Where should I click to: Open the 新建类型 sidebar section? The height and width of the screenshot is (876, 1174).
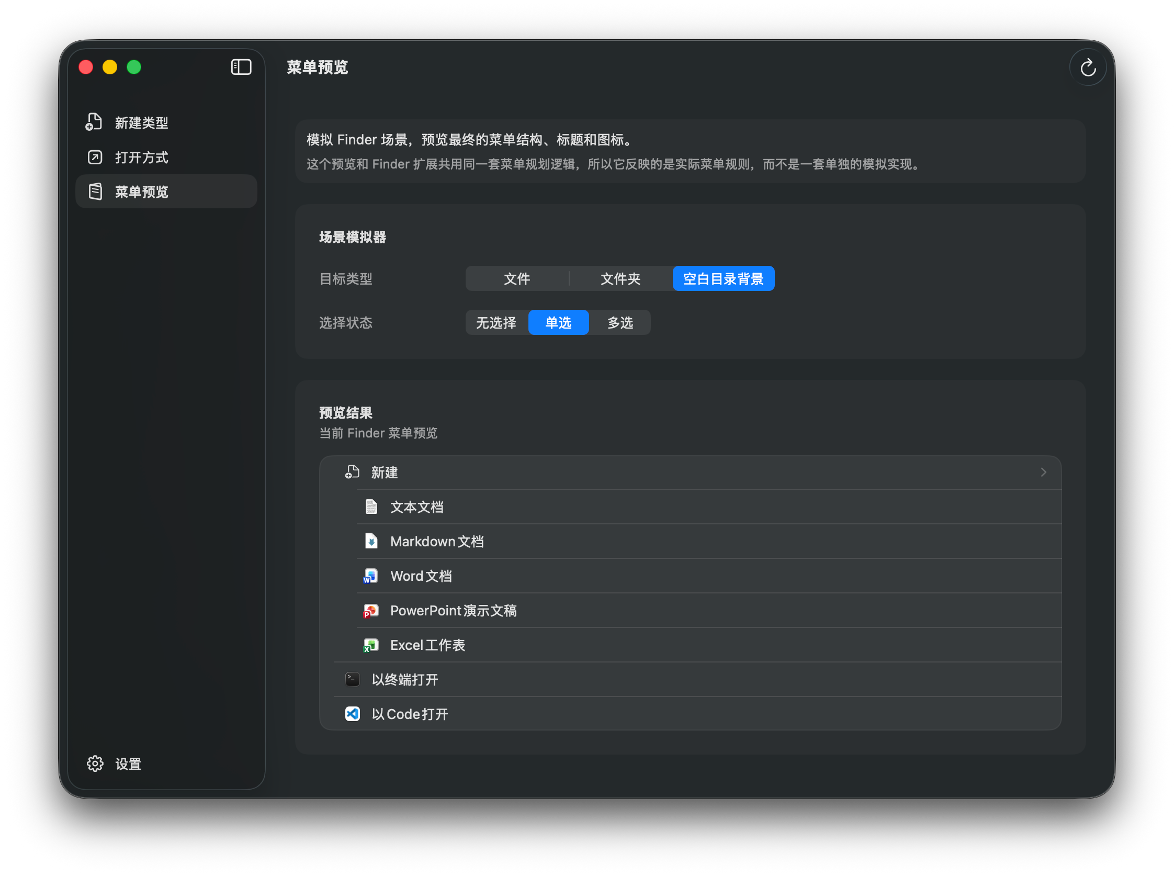[166, 122]
